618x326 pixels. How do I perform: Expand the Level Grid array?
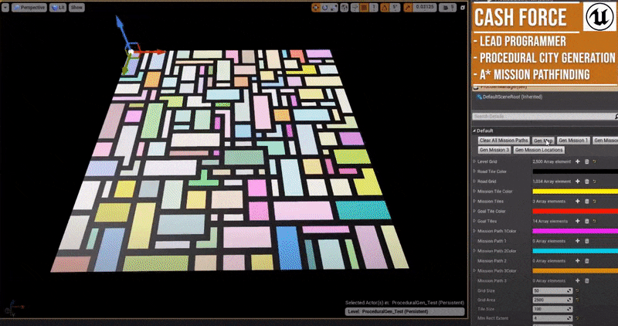(x=474, y=161)
